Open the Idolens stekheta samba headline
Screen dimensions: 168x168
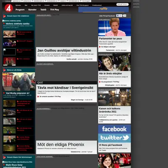coord(18,24)
